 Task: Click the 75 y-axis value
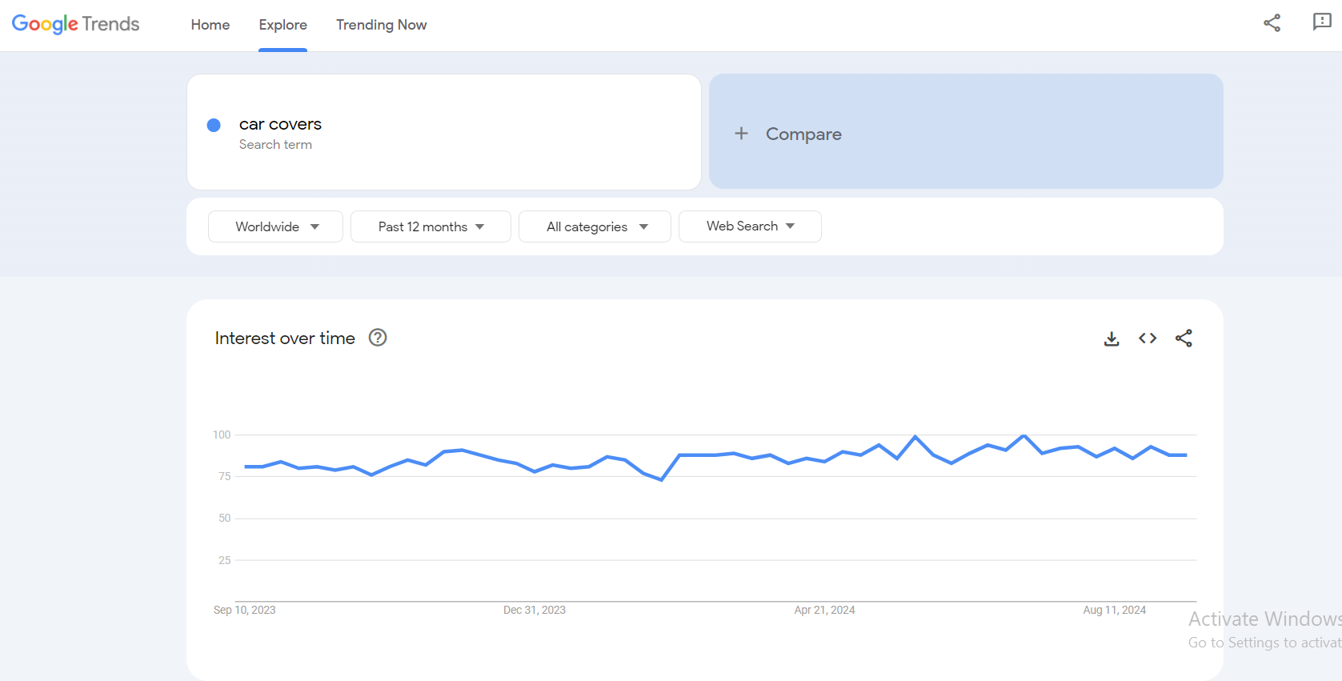(x=225, y=476)
